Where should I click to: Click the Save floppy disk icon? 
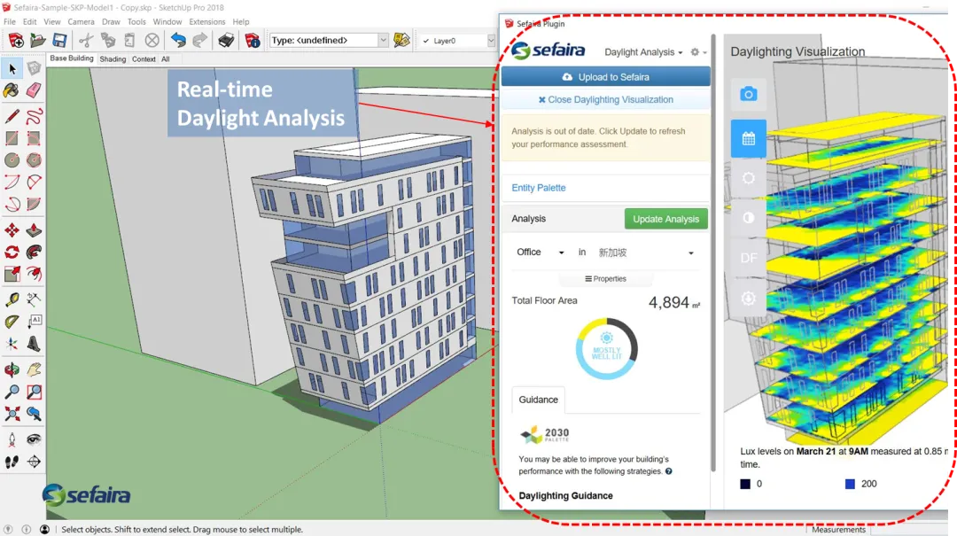tap(59, 40)
